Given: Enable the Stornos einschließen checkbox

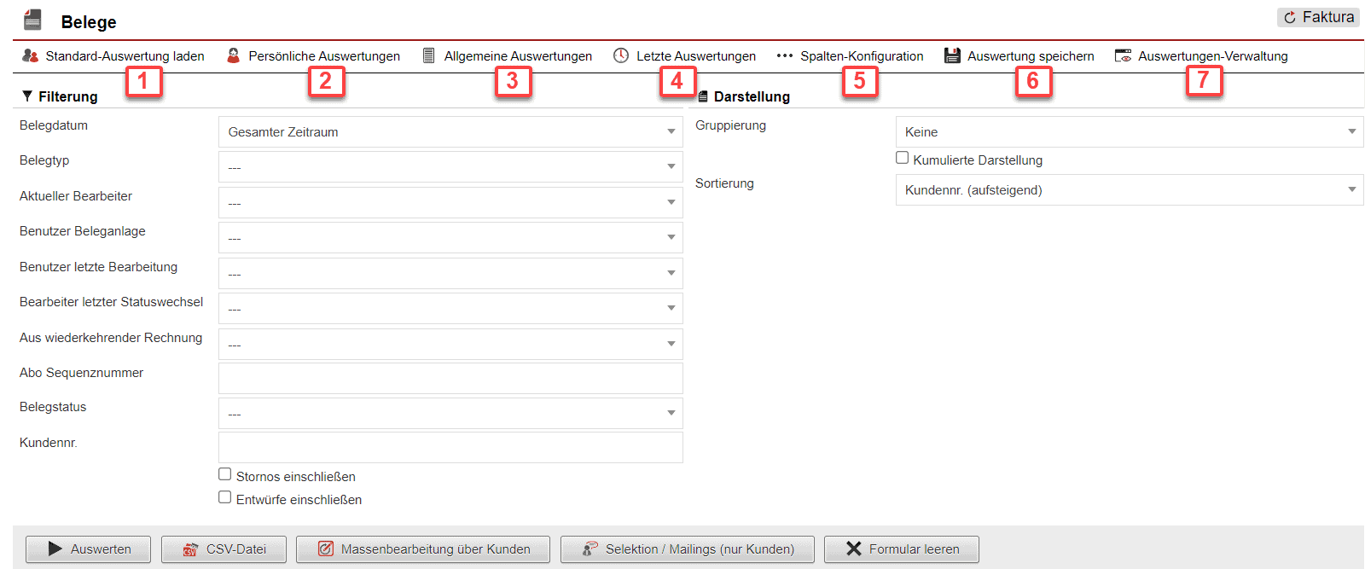Looking at the screenshot, I should (225, 474).
